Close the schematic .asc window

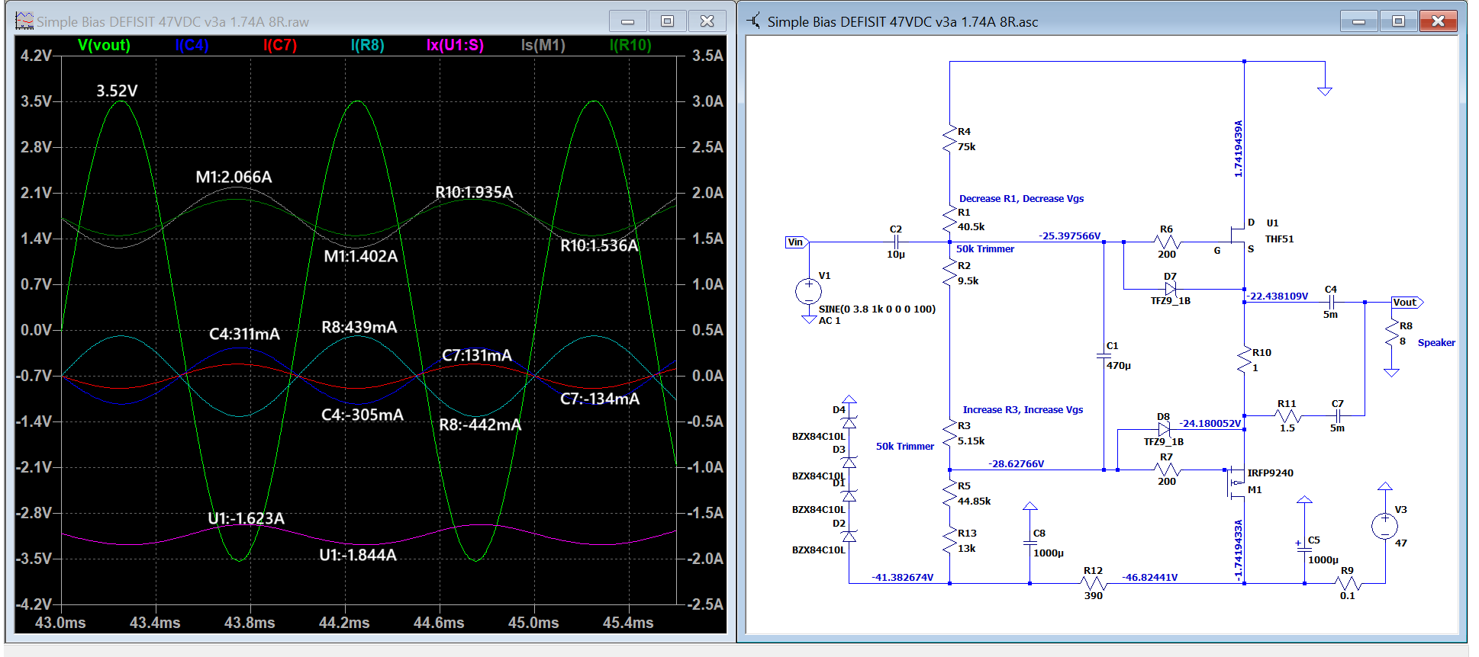[x=1438, y=21]
